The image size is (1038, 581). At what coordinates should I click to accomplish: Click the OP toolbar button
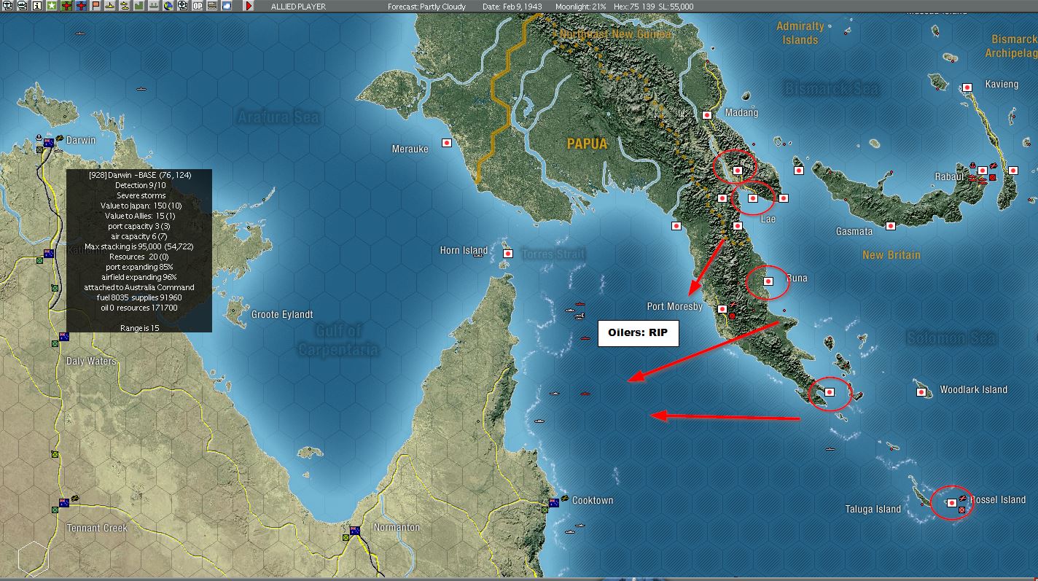[x=198, y=6]
